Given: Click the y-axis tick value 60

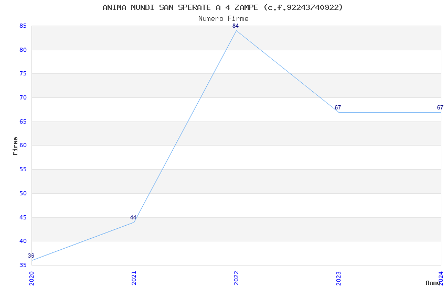Looking at the screenshot, I should click(23, 145).
